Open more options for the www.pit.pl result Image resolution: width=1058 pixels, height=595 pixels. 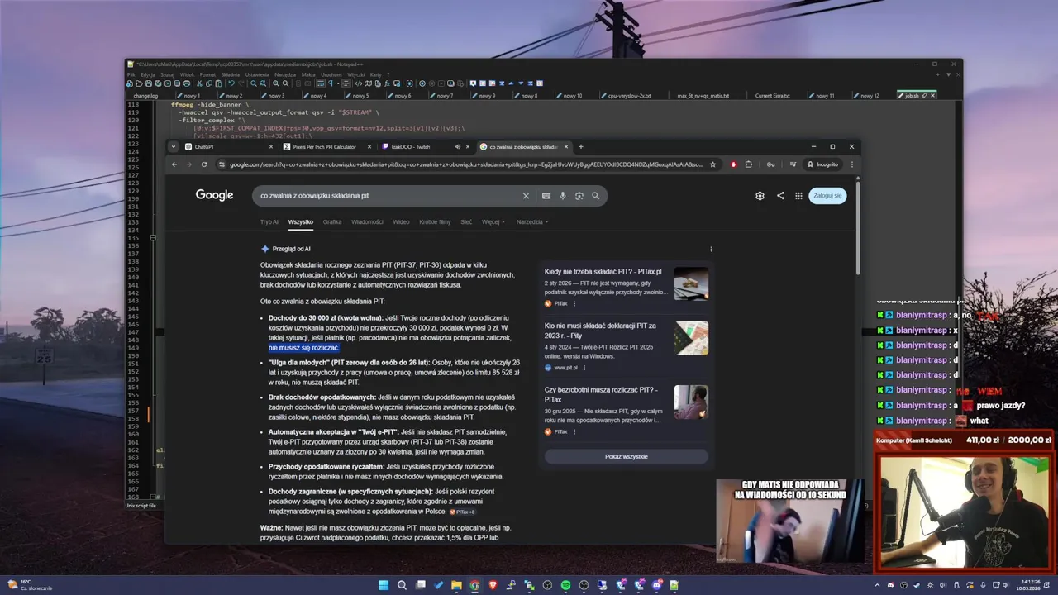[584, 368]
